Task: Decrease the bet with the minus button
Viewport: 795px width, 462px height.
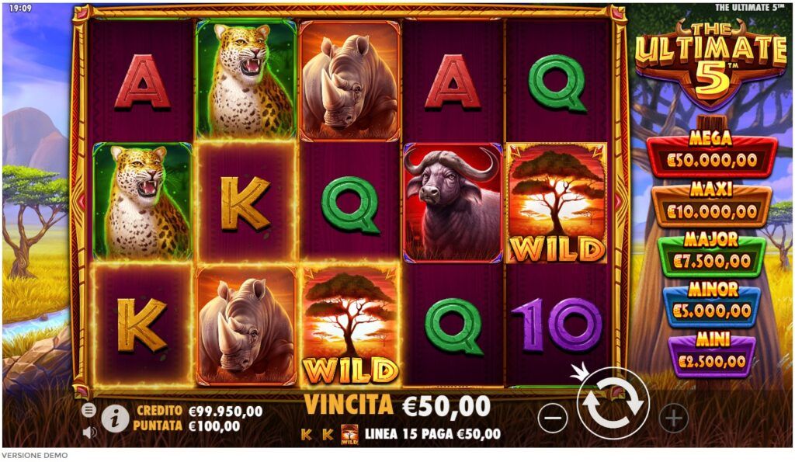Action: pyautogui.click(x=552, y=419)
